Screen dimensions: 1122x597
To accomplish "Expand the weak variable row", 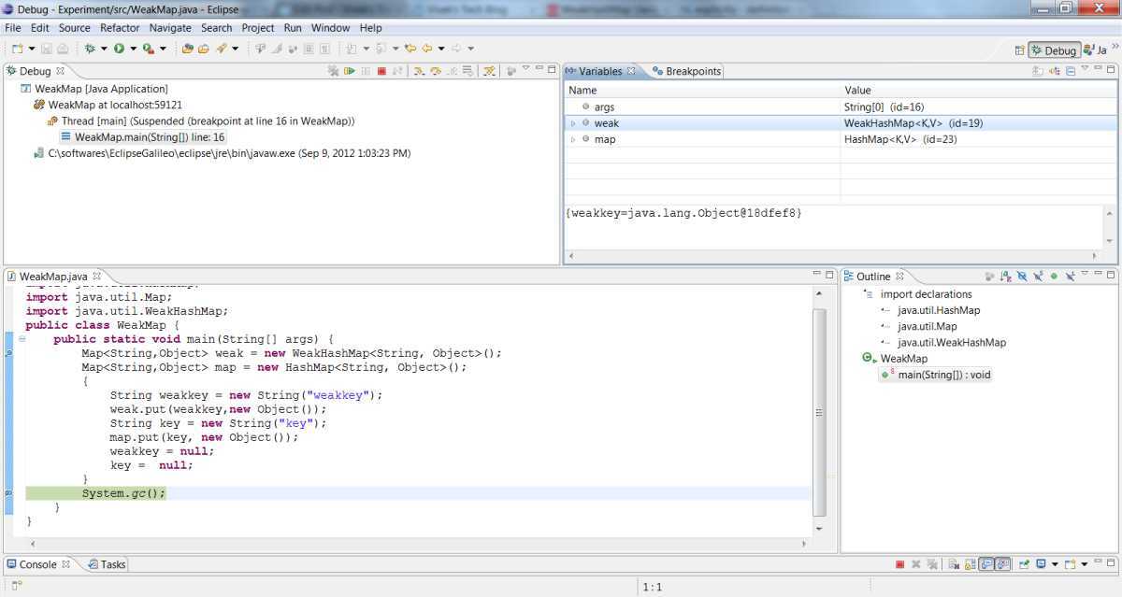I will pyautogui.click(x=573, y=123).
